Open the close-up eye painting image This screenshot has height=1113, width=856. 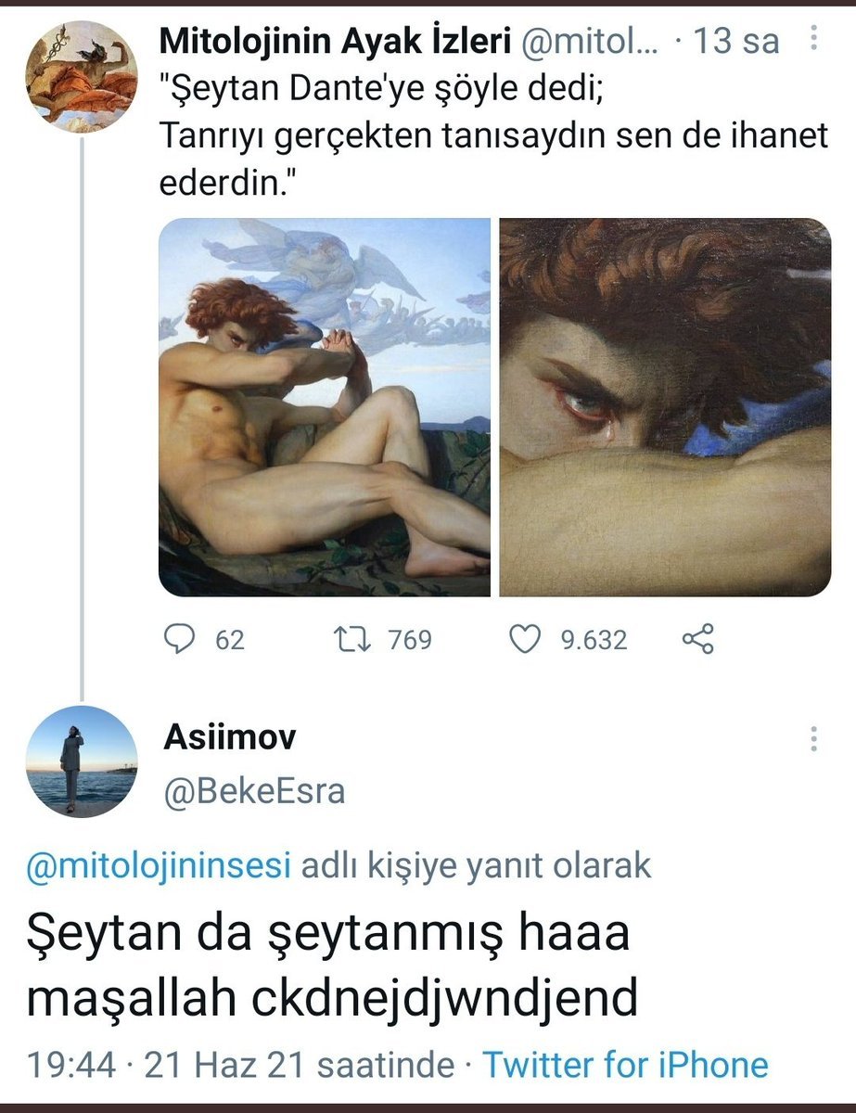coord(665,407)
